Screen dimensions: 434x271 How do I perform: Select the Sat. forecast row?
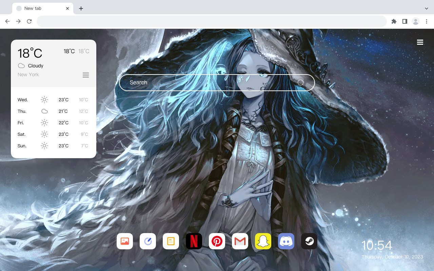(x=53, y=134)
